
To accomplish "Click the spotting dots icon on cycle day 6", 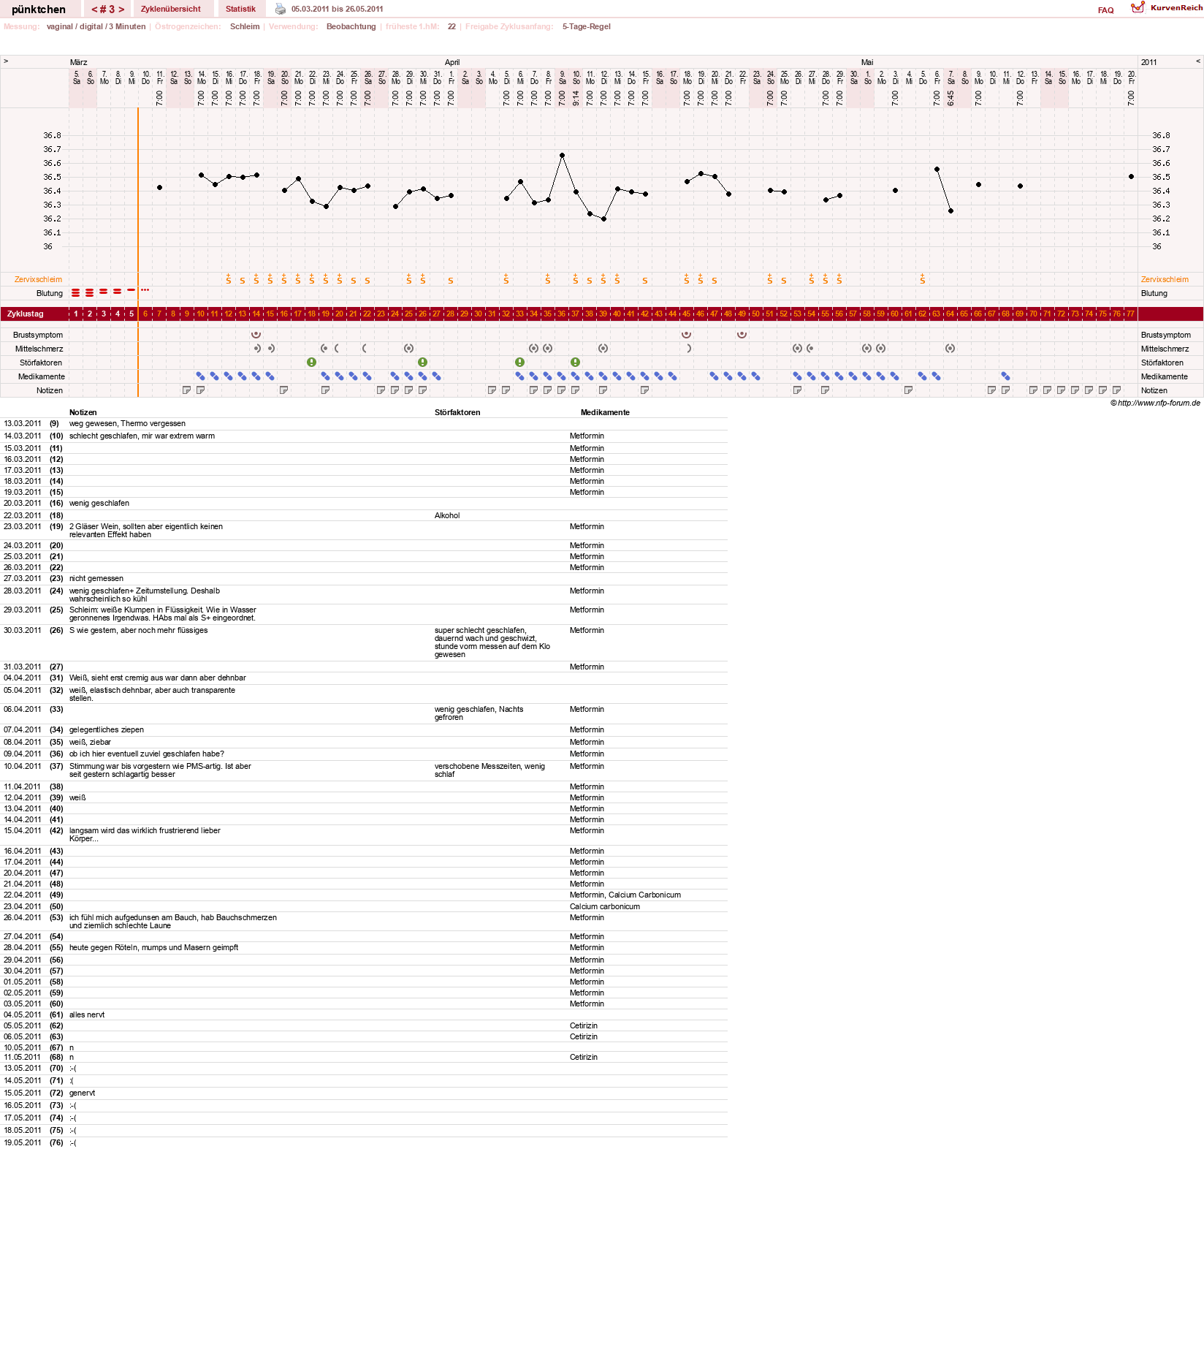I will coord(145,290).
